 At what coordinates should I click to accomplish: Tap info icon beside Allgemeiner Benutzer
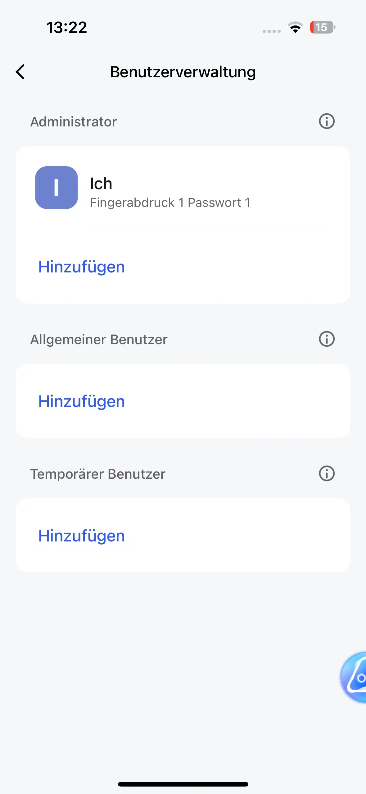327,339
